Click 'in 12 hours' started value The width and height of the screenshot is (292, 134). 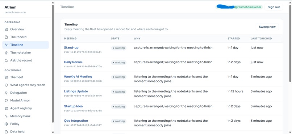point(235,91)
